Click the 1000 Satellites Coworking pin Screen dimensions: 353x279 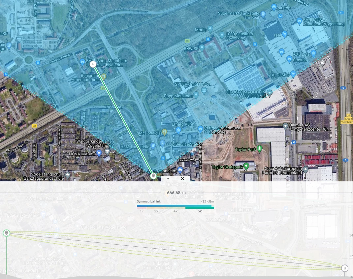(222, 35)
